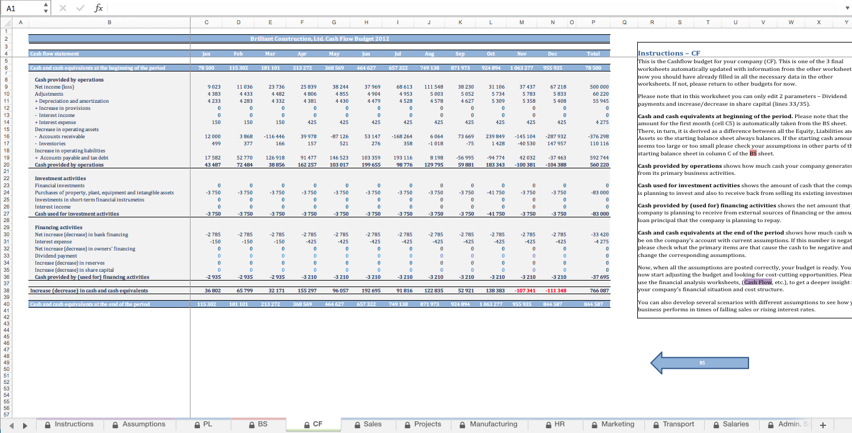852x433 pixels.
Task: Click the 560 220 total in row 20
Action: point(599,165)
